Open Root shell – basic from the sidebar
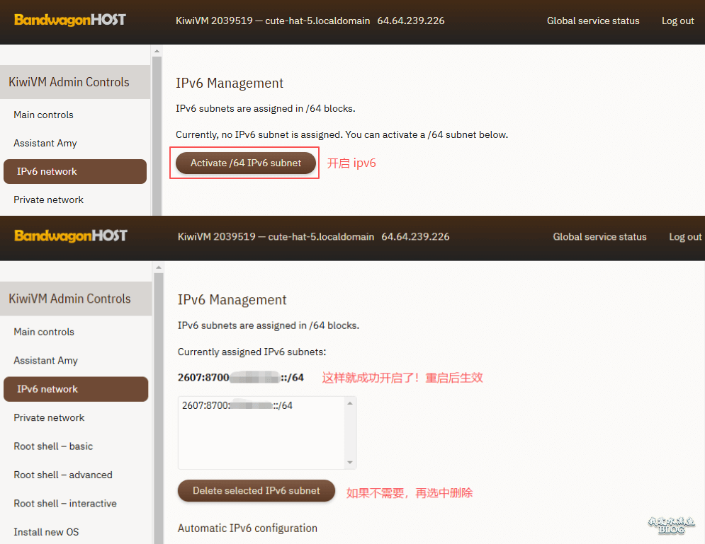The width and height of the screenshot is (705, 544). click(53, 446)
